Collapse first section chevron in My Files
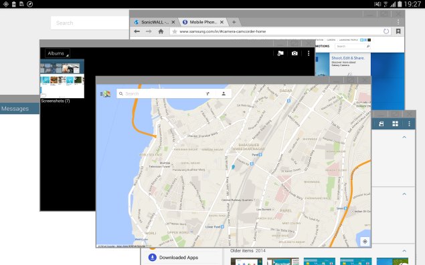425x265 pixels. tap(404, 137)
